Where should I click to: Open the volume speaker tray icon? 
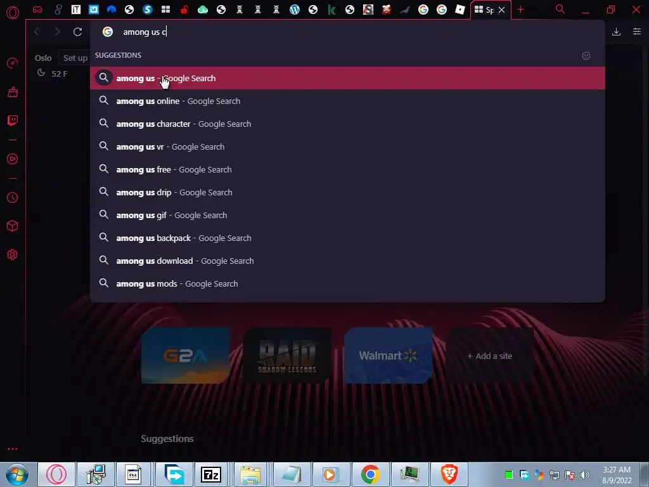click(585, 474)
